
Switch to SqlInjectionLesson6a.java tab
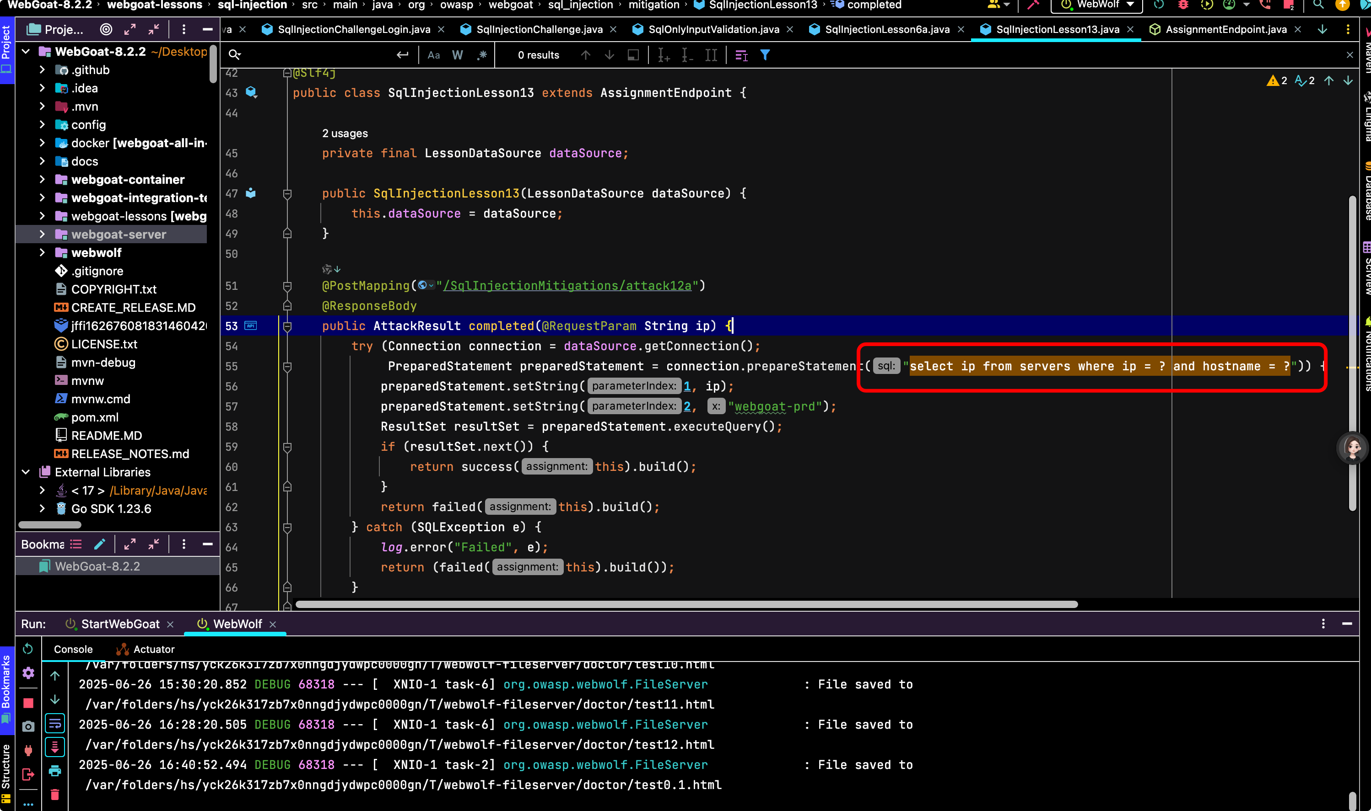[886, 30]
